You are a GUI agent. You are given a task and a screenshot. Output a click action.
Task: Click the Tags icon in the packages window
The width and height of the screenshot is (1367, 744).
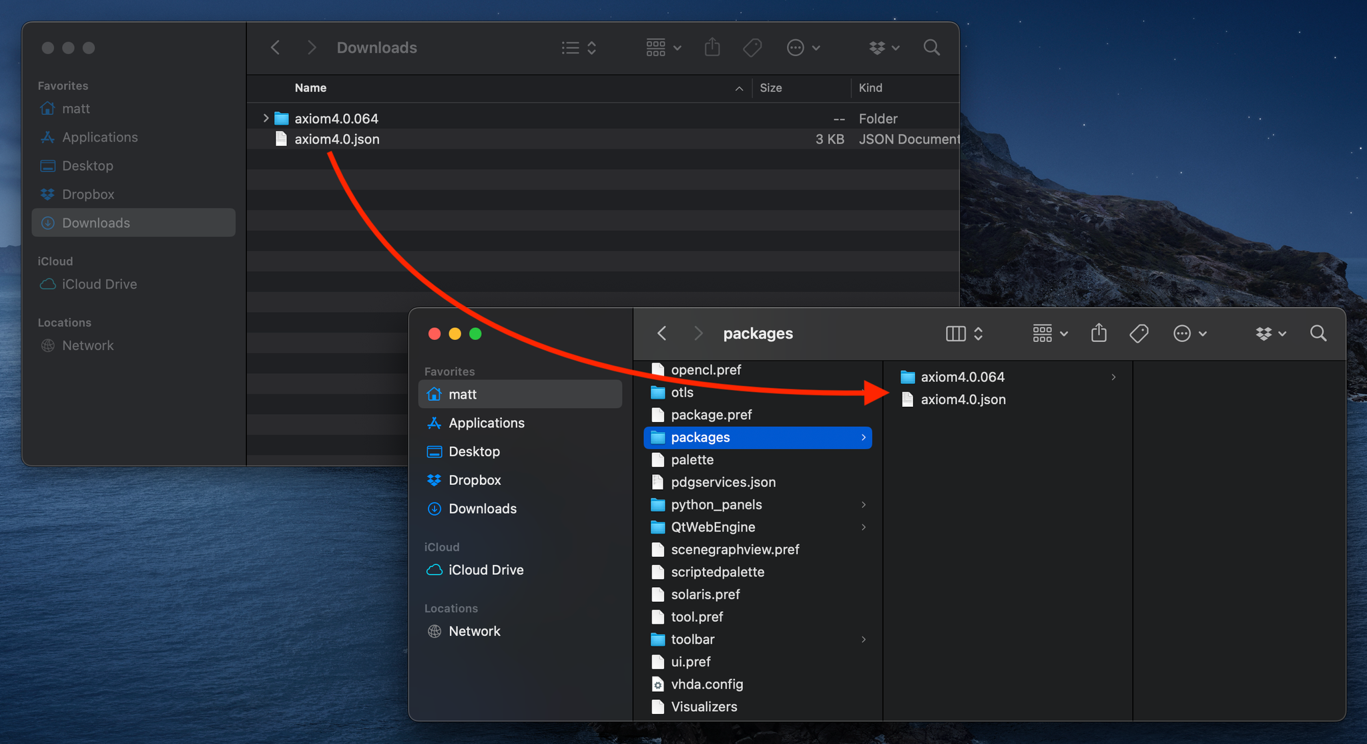click(1139, 333)
